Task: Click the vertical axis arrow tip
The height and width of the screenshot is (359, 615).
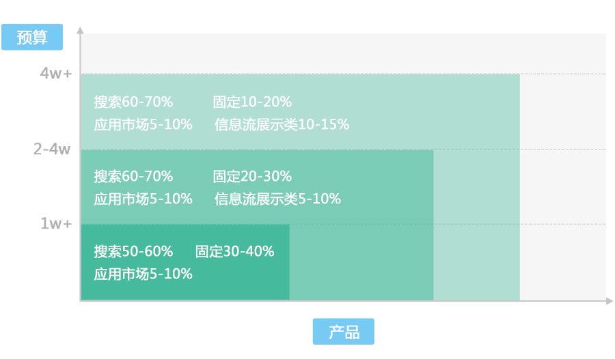Action: [x=80, y=30]
